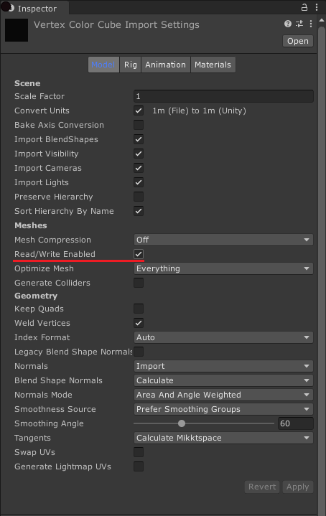The image size is (326, 516).
Task: Enable Bake Axis Conversion checkbox
Action: (x=139, y=125)
